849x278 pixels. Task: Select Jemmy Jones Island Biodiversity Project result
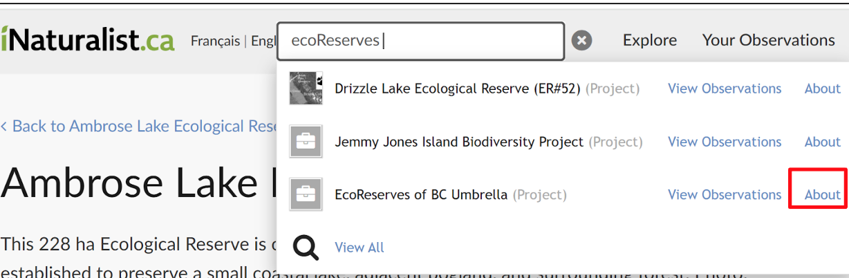point(459,142)
